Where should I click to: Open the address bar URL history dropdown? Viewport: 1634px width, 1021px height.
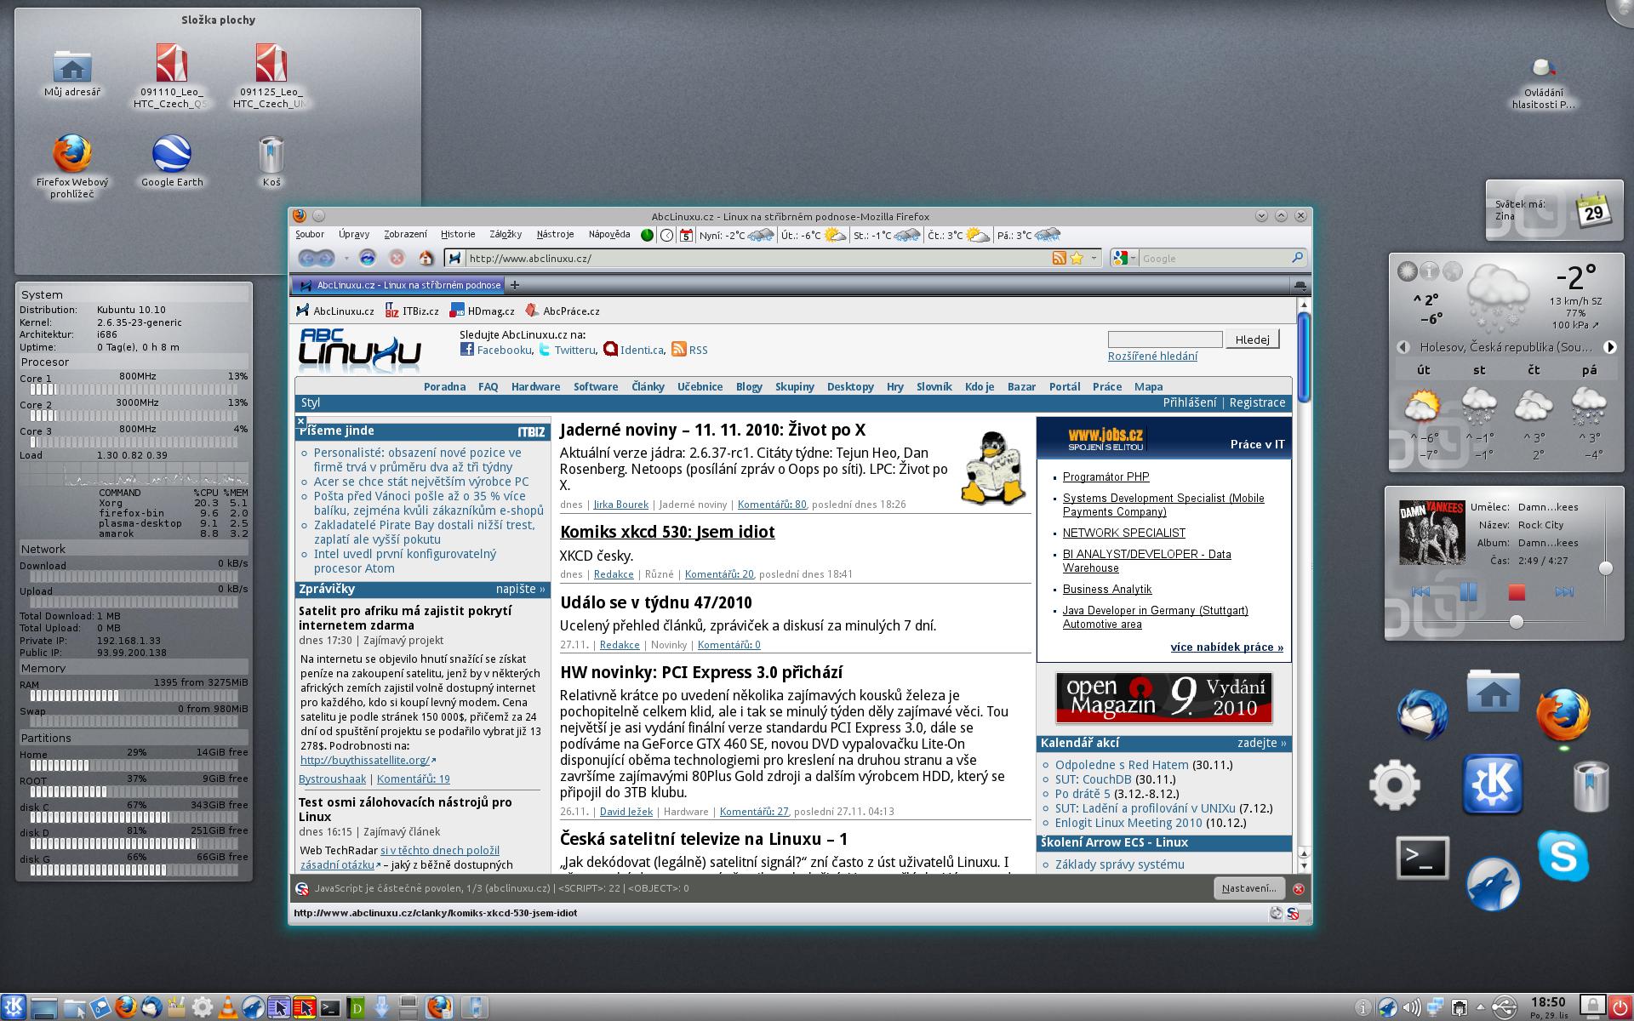point(1094,258)
